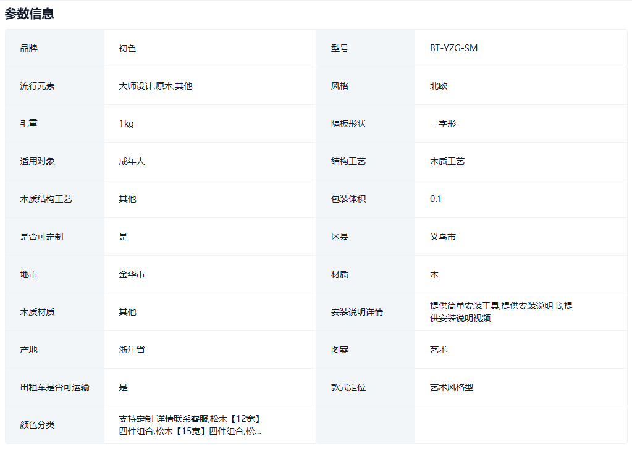Click the 图案 value 艺术
The width and height of the screenshot is (632, 449).
click(x=439, y=350)
